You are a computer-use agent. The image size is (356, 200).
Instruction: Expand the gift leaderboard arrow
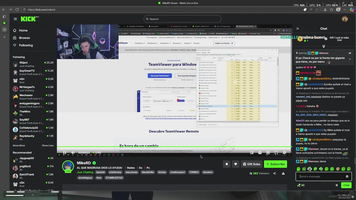coord(324,46)
